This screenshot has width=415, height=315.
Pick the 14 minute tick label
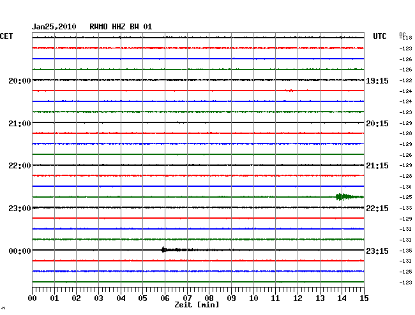(x=342, y=298)
